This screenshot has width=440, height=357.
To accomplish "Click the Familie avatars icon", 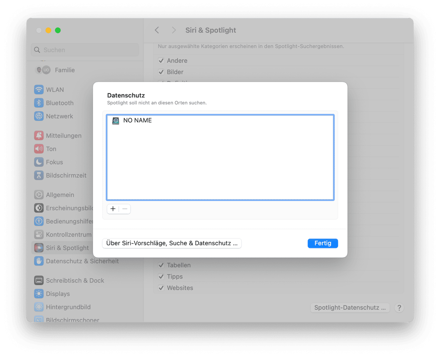I will click(x=43, y=70).
